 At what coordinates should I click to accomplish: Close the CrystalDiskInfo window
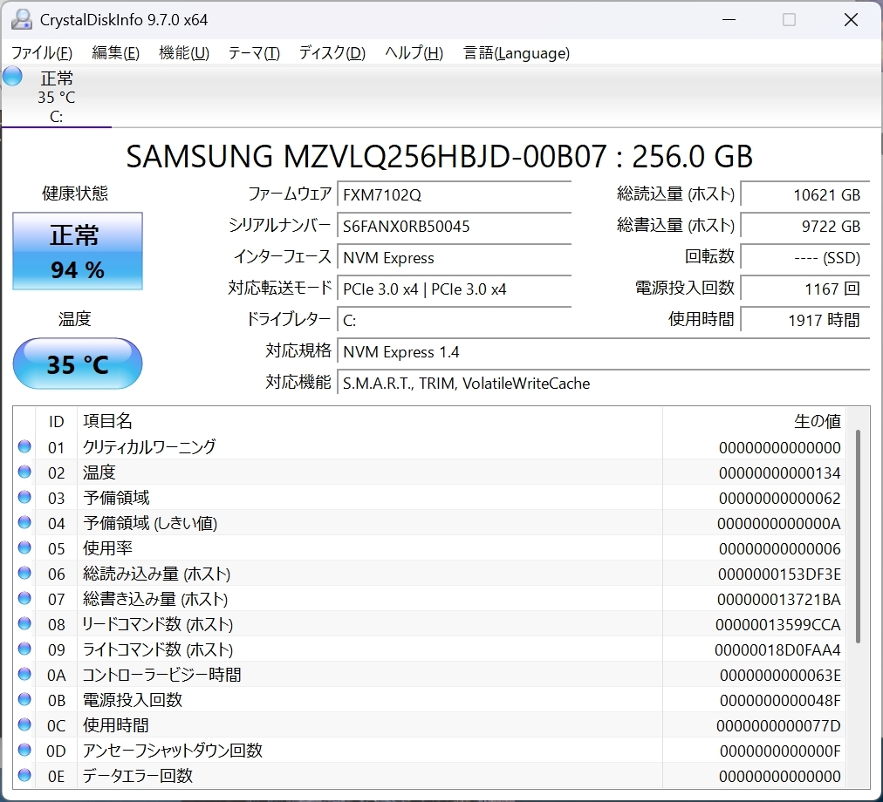tap(851, 20)
